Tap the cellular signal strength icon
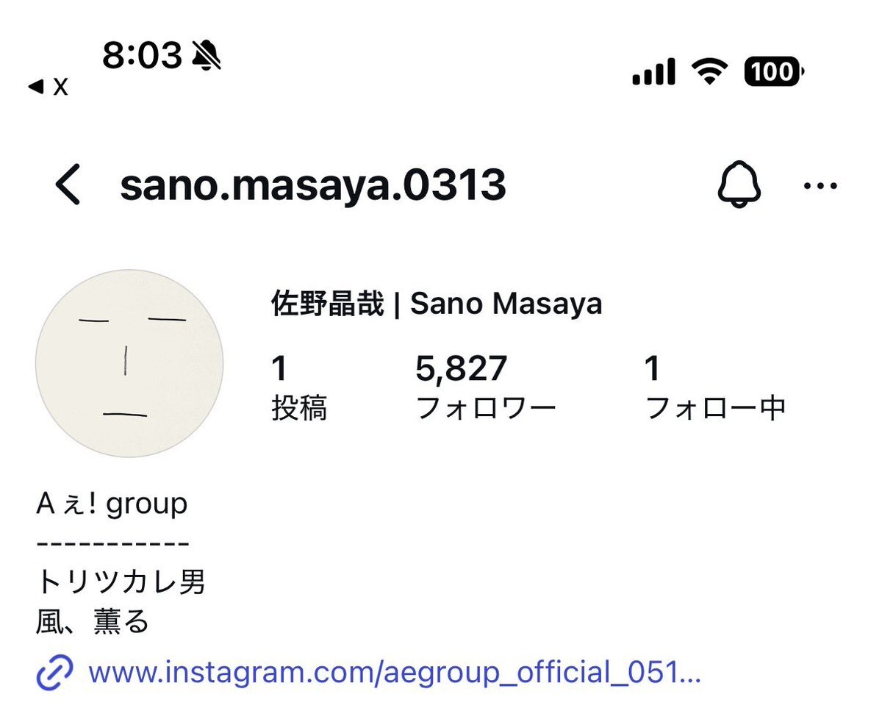 [x=653, y=71]
